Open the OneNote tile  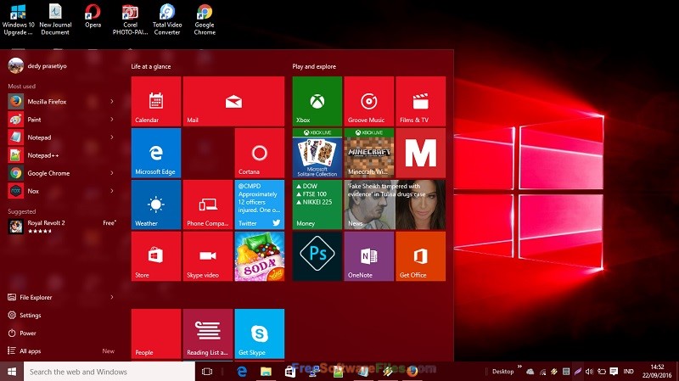point(369,256)
